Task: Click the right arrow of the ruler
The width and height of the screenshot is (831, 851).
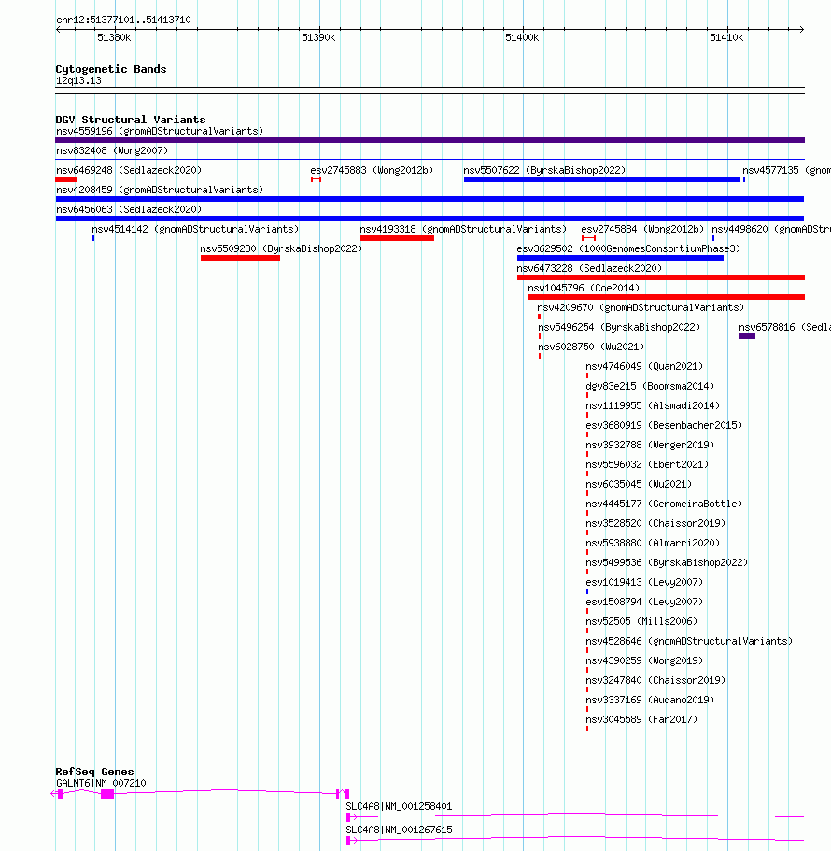Action: tap(800, 29)
